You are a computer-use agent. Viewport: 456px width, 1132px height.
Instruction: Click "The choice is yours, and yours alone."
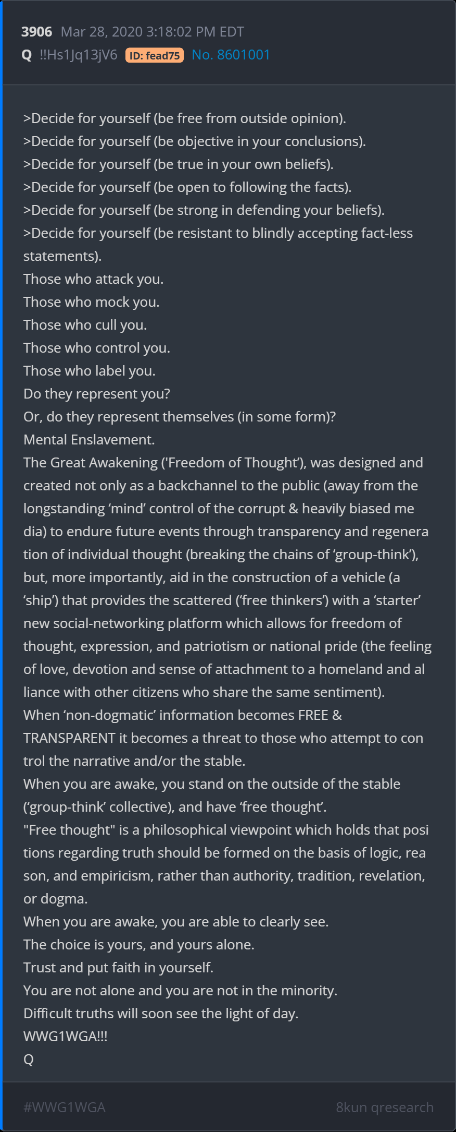pos(139,945)
